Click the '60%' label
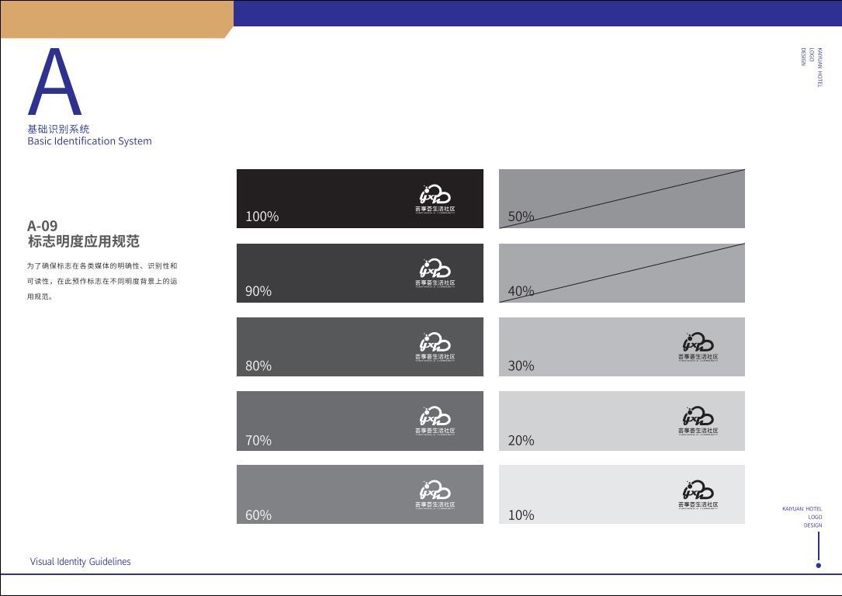The height and width of the screenshot is (596, 842). (258, 515)
